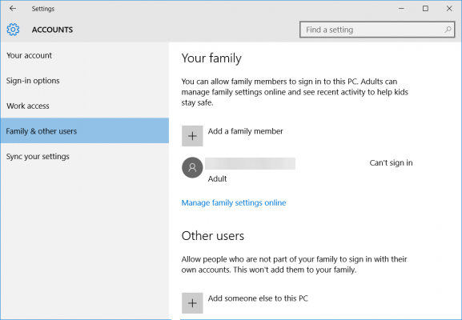Select Family & other users
462x320 pixels.
click(x=85, y=130)
